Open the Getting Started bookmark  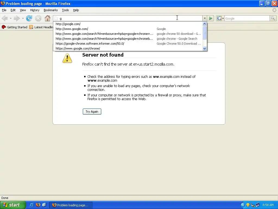(x=14, y=27)
